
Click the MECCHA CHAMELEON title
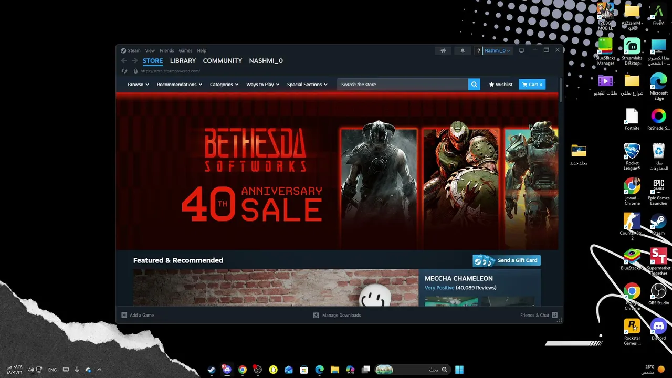point(459,278)
